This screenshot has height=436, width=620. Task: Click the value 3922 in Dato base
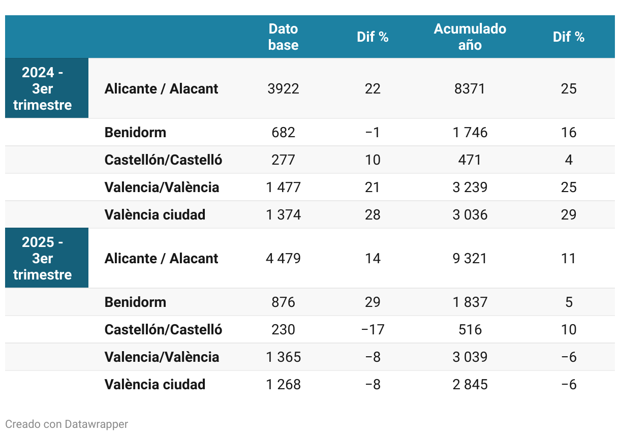(283, 89)
